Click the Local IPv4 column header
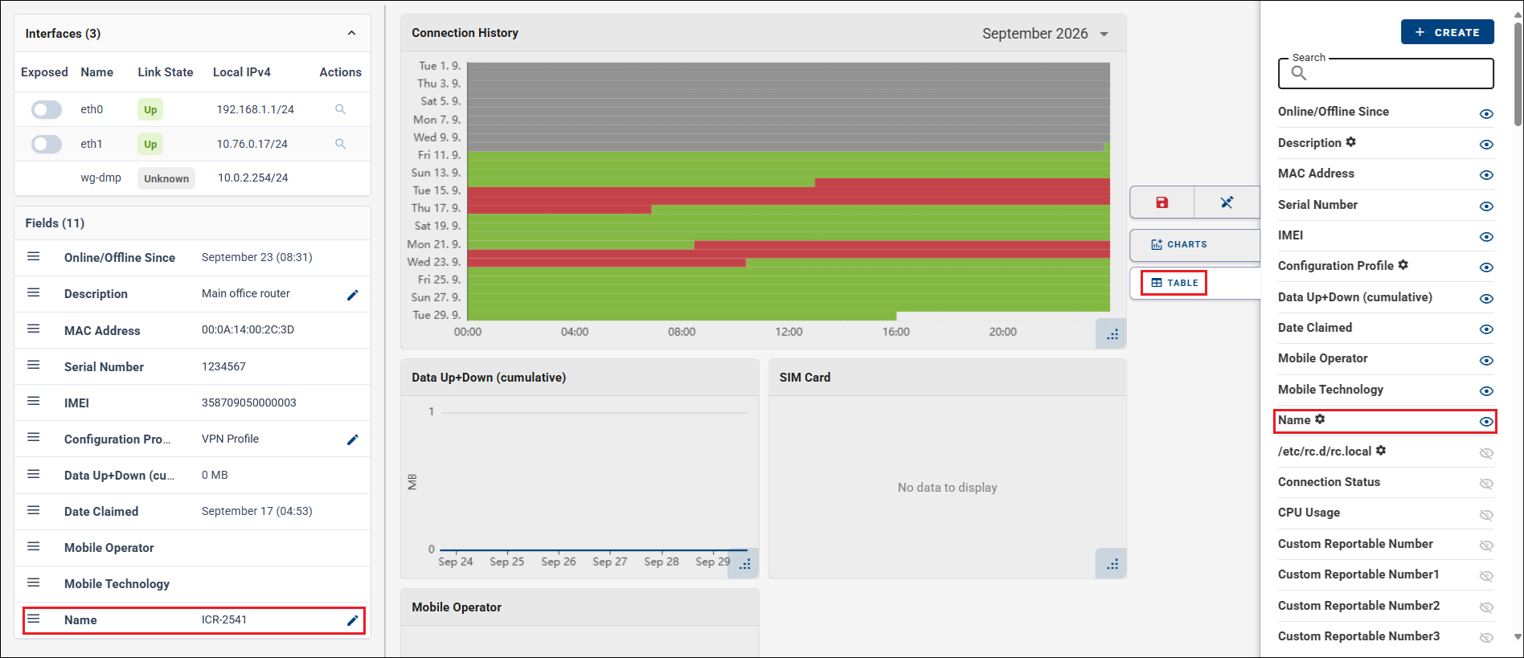The width and height of the screenshot is (1524, 658). tap(242, 72)
